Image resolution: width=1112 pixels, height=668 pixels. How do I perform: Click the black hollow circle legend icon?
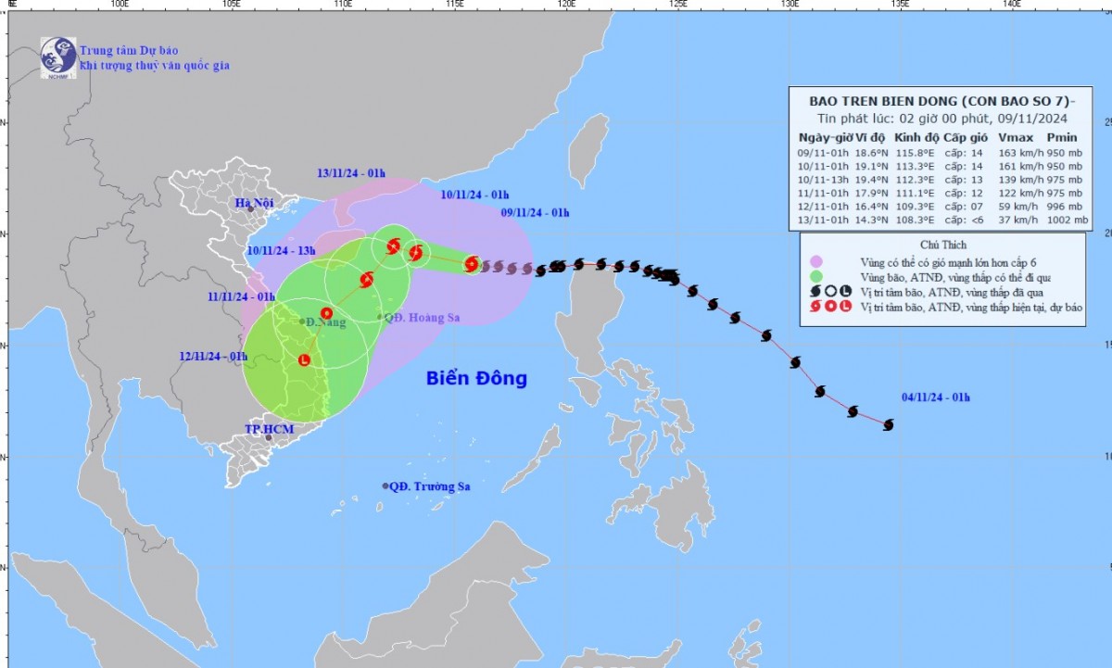tap(830, 291)
